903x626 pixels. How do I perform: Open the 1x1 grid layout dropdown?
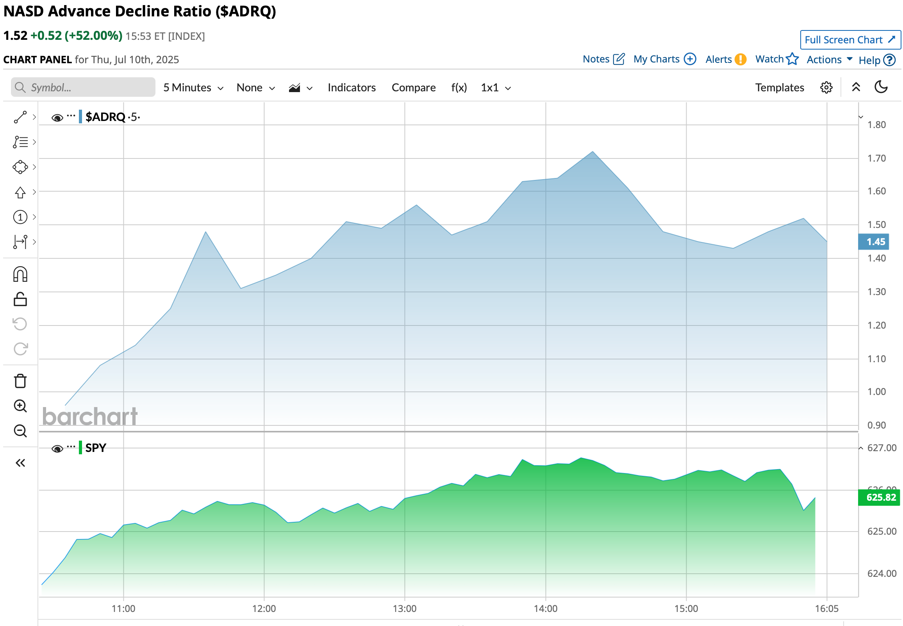point(496,87)
